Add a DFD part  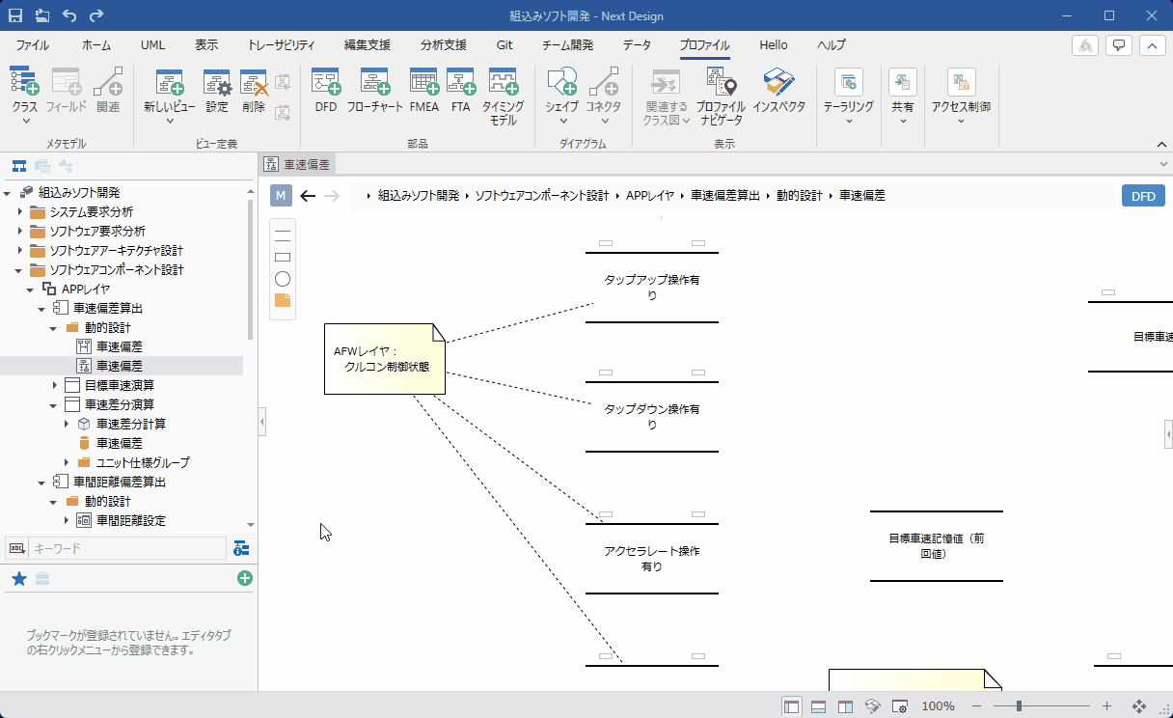click(326, 81)
